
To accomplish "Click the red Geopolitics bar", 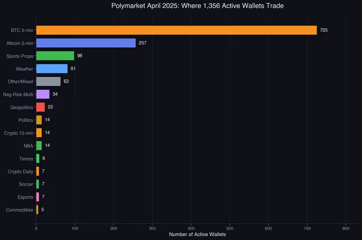I will 40,107.
